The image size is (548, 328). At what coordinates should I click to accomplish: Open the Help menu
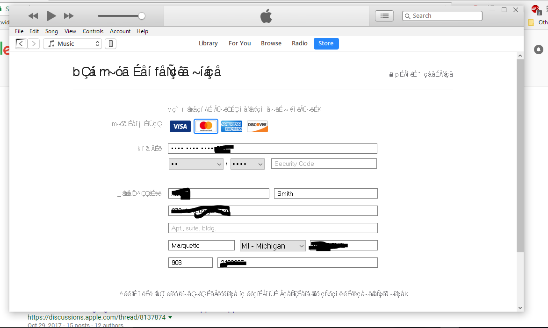point(142,31)
